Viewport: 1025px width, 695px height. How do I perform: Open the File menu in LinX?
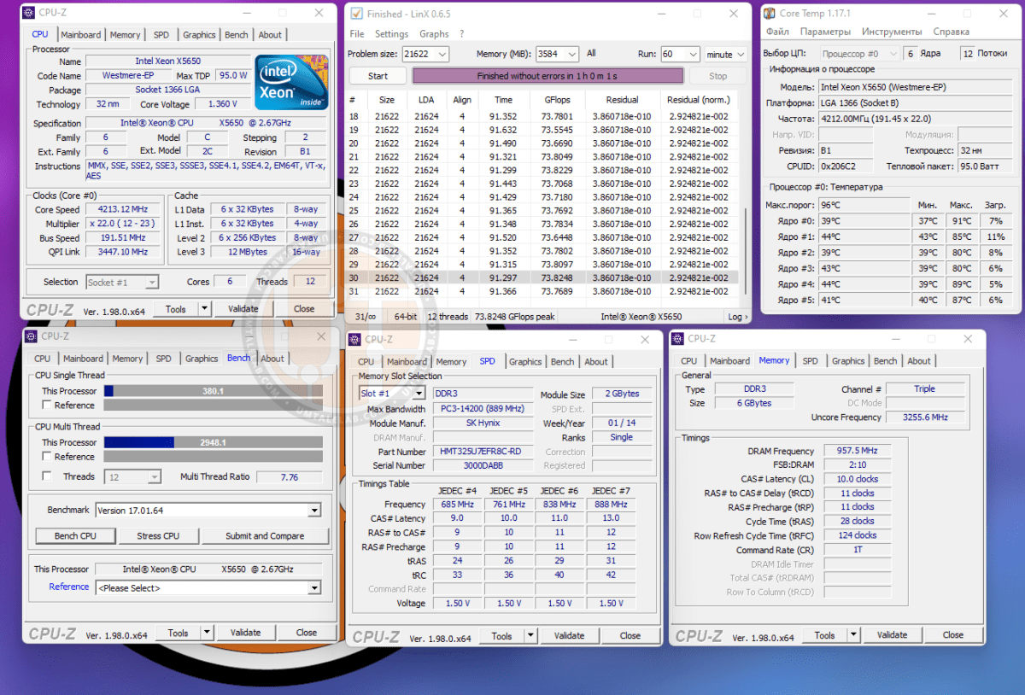tap(357, 34)
